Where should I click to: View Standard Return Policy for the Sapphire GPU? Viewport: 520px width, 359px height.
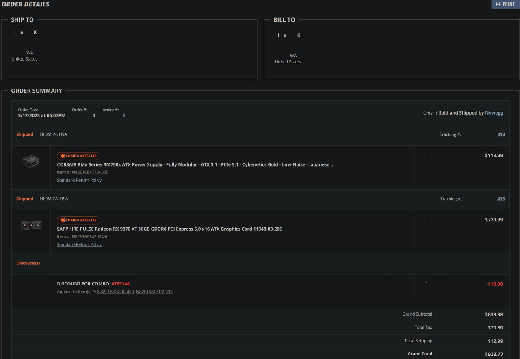click(79, 244)
